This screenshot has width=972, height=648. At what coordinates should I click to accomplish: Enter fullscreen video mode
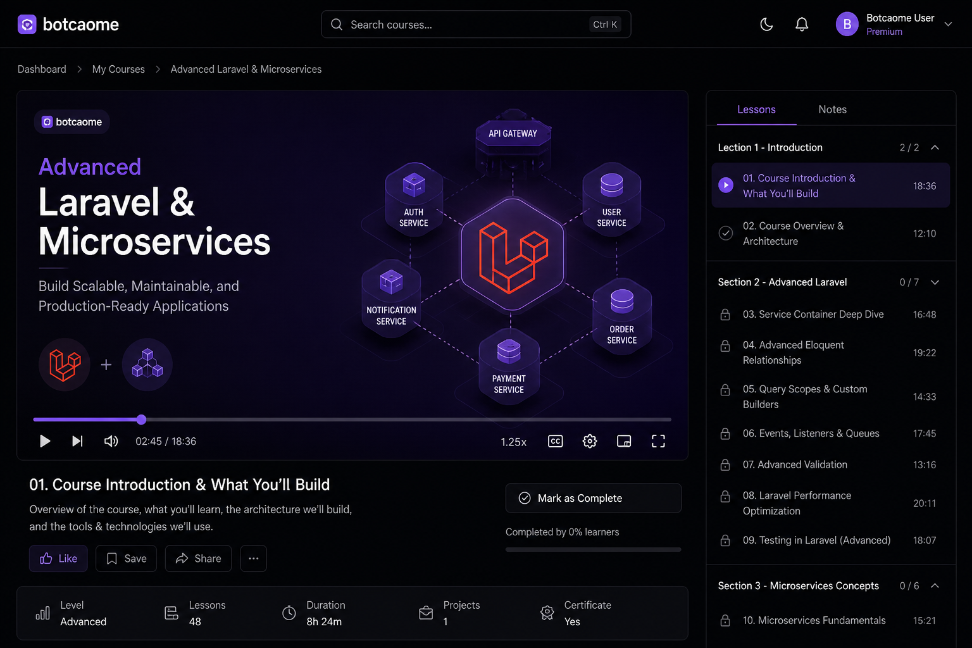tap(658, 441)
